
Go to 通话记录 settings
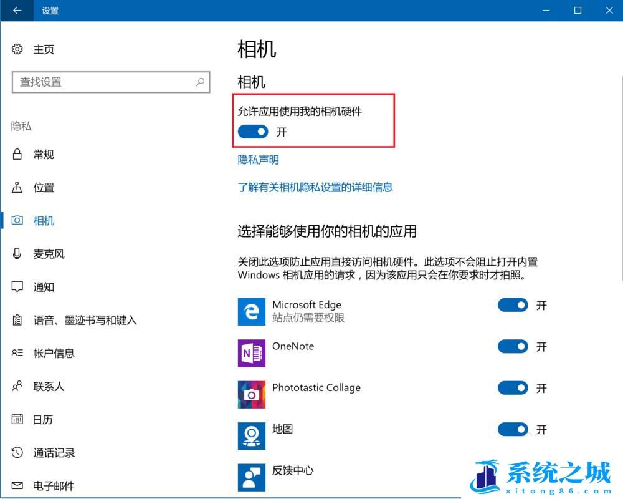pyautogui.click(x=54, y=453)
